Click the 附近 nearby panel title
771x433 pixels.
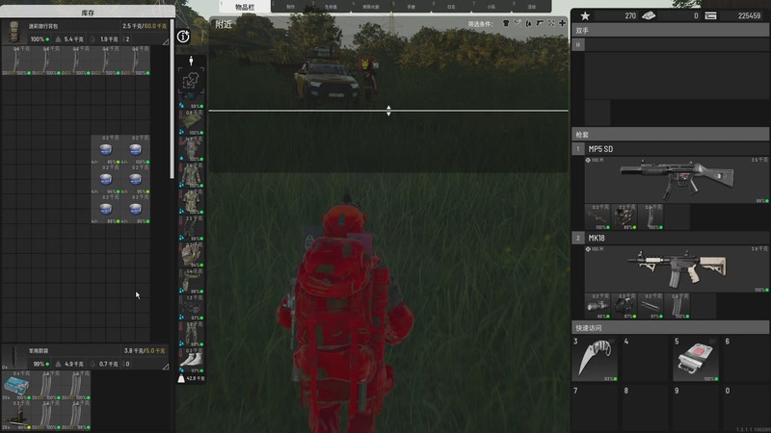224,24
